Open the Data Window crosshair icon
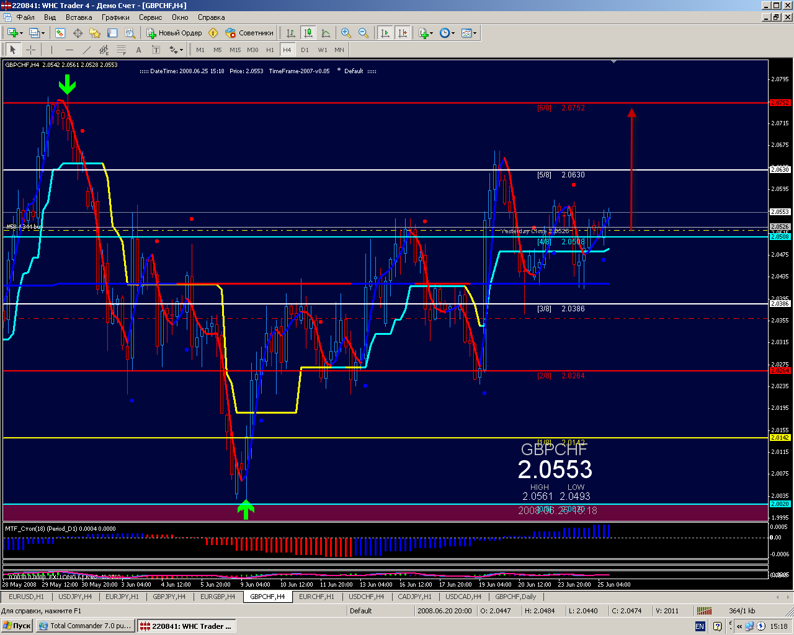The height and width of the screenshot is (635, 794). [78, 33]
